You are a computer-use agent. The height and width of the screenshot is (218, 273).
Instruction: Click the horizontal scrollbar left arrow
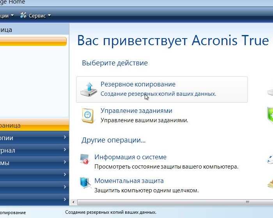tap(73, 202)
